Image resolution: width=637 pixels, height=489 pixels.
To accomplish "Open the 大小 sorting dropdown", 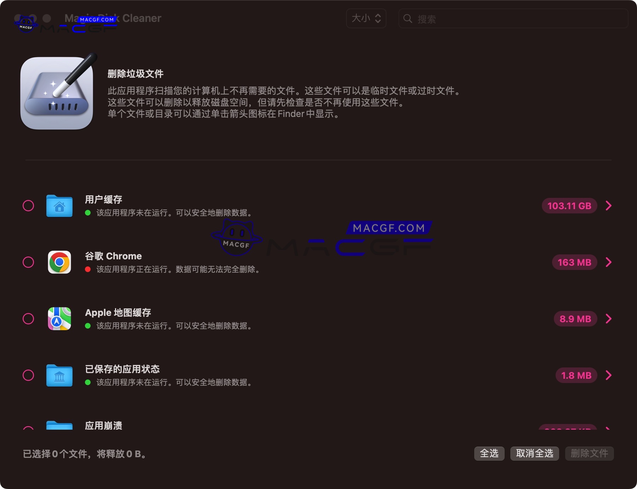I will tap(366, 19).
